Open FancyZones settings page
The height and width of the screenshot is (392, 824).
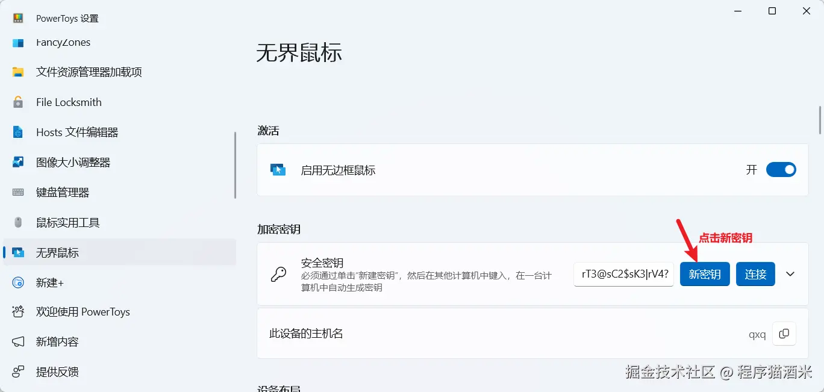pos(119,43)
